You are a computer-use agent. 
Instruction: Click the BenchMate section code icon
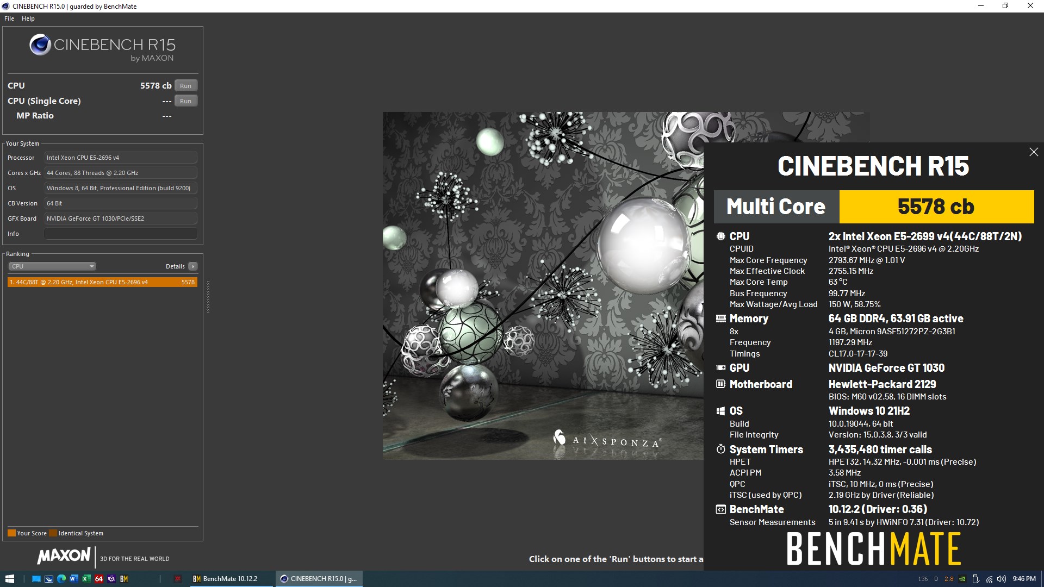tap(720, 509)
